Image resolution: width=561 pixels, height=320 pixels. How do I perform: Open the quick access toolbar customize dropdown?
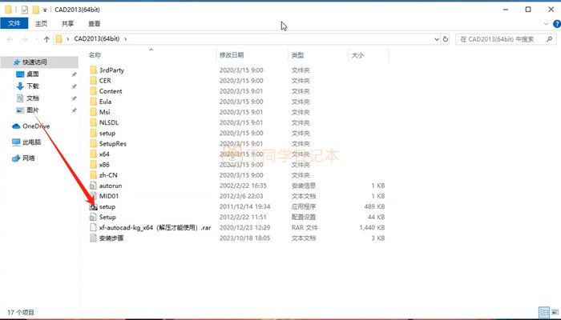[45, 10]
